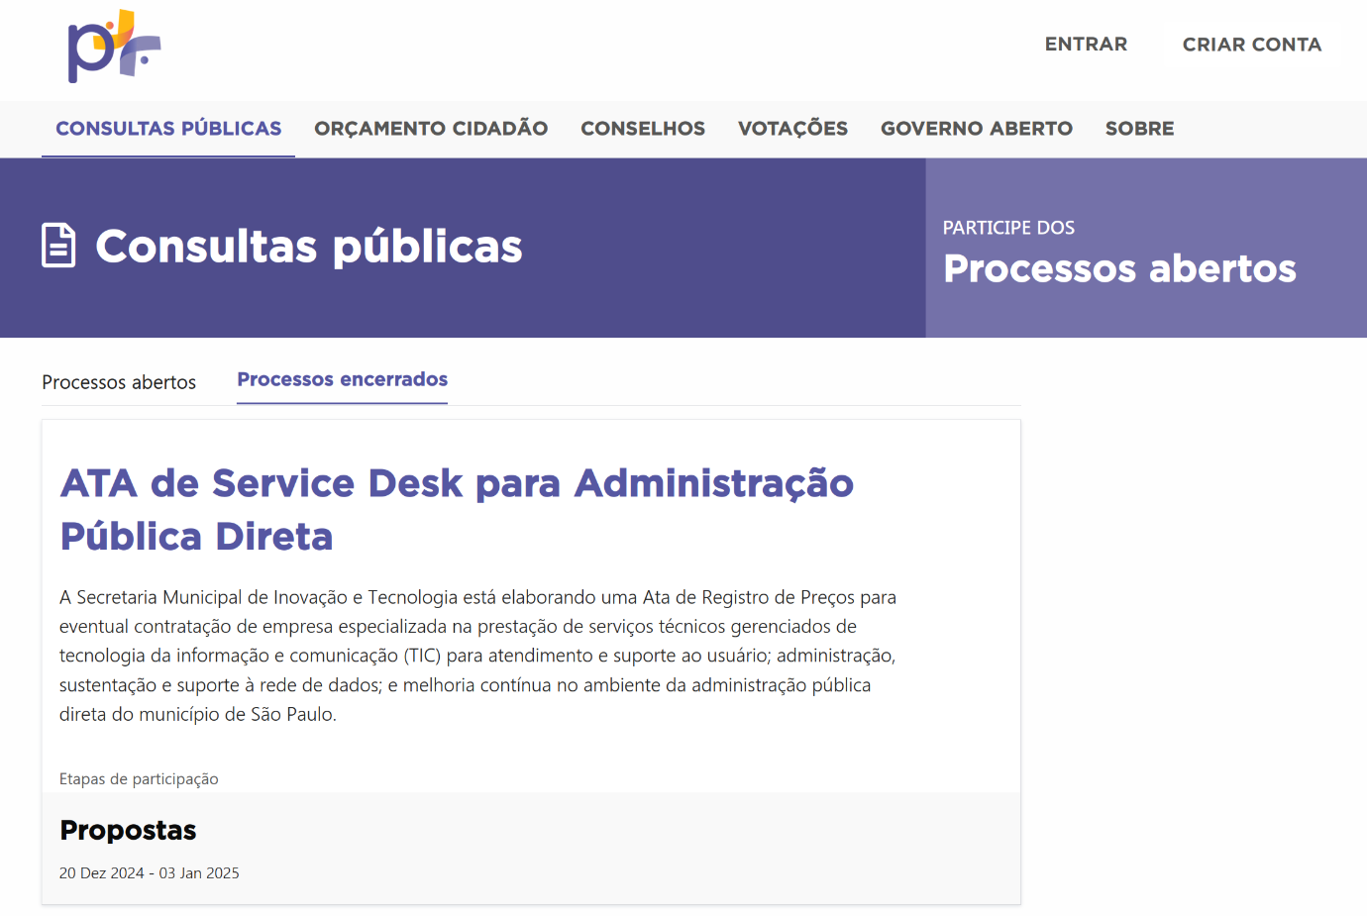The height and width of the screenshot is (916, 1367).
Task: Click the Secretaria Municipal description paragraph
Action: [477, 656]
